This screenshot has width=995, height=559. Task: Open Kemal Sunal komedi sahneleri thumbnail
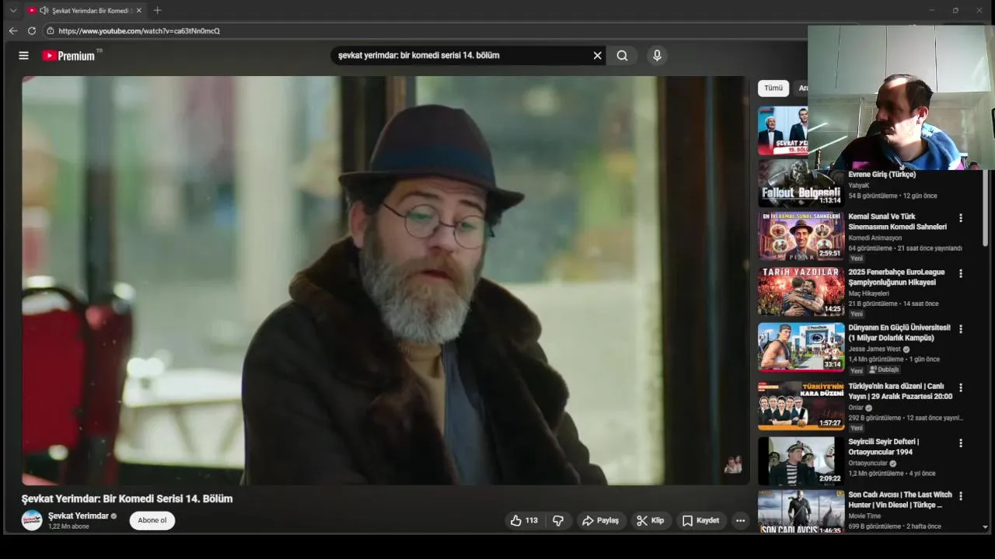click(x=801, y=235)
